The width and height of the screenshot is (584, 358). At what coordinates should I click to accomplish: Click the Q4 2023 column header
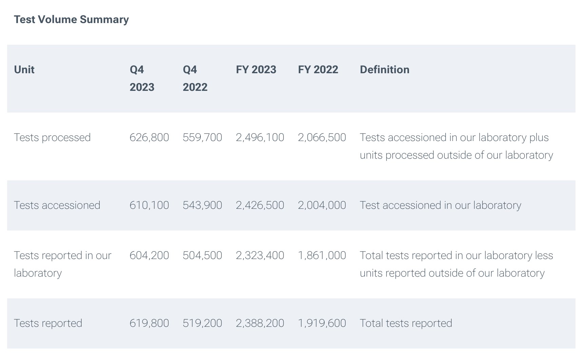(142, 78)
